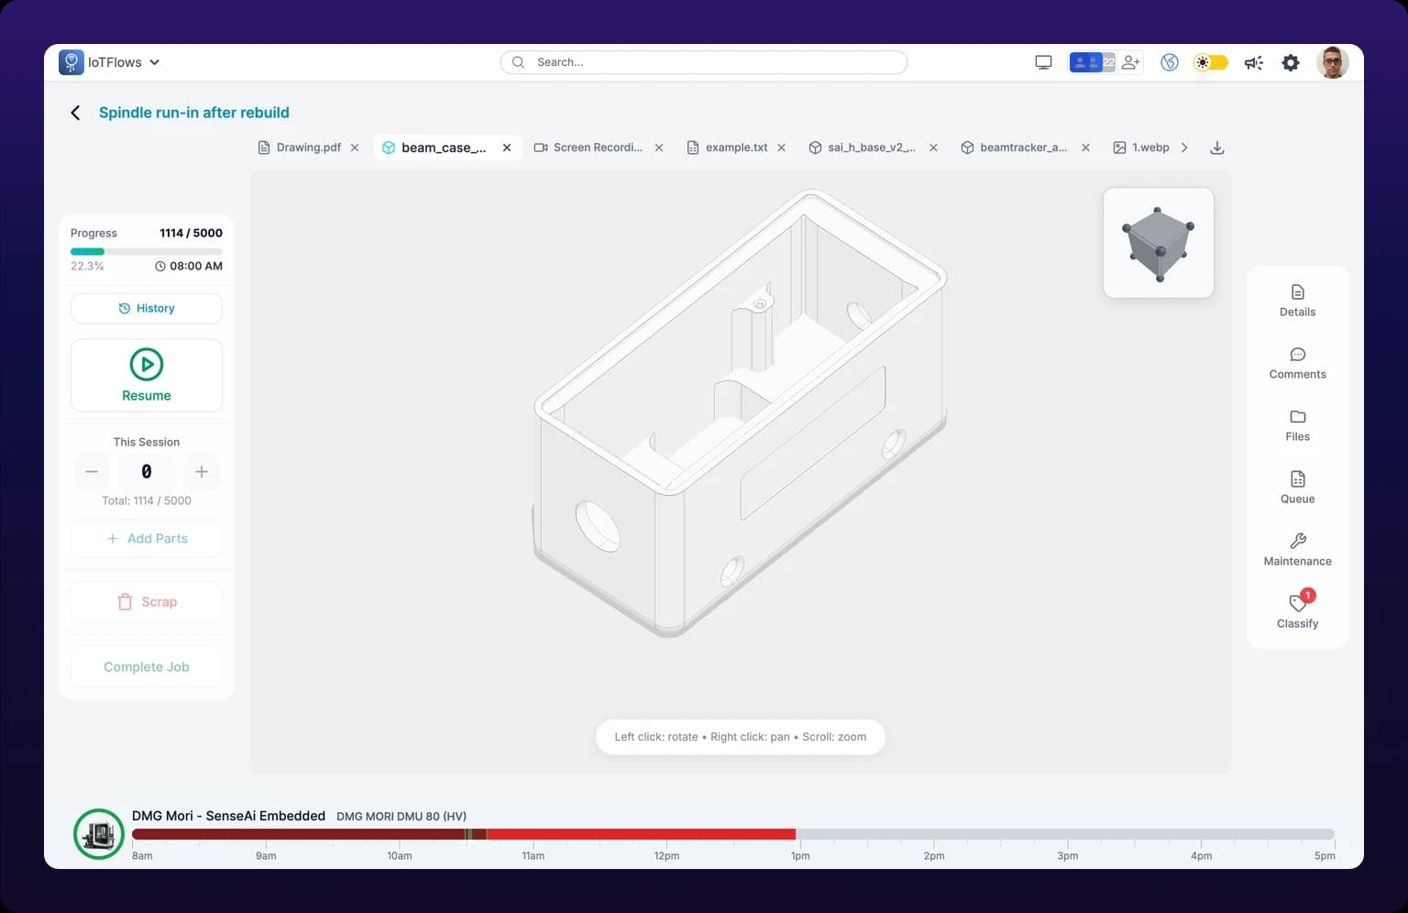
Task: Click the announcements megaphone icon
Action: click(x=1253, y=62)
